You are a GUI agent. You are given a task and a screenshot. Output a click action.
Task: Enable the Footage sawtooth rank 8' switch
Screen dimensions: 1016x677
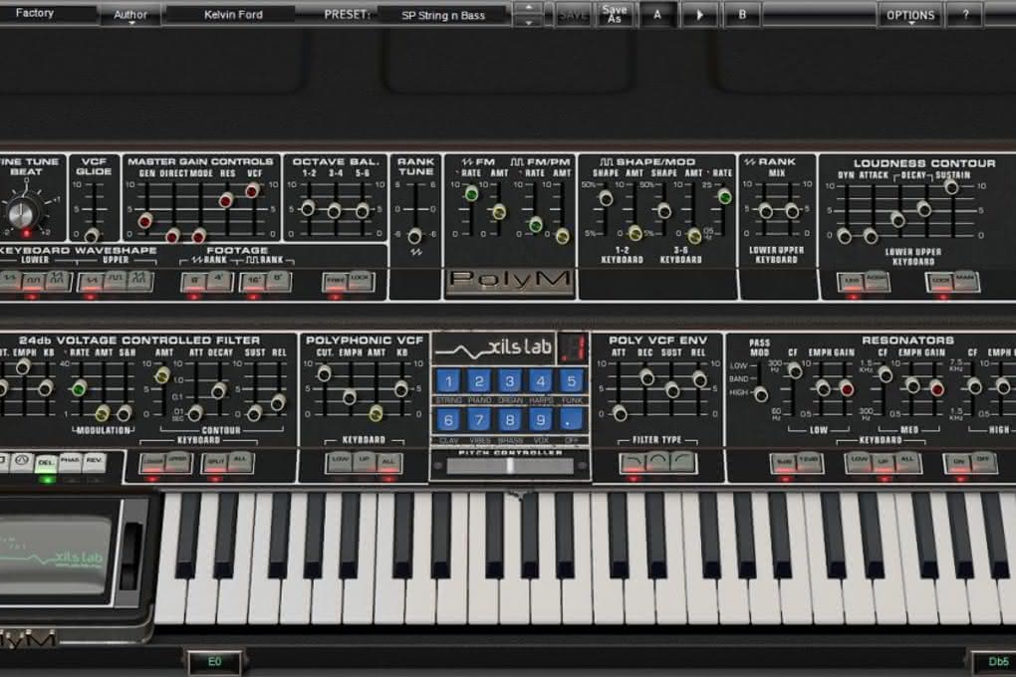pos(194,281)
